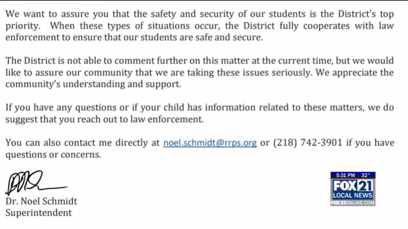Click the word "priority" in first paragraph
408x229 pixels.
(x=22, y=26)
